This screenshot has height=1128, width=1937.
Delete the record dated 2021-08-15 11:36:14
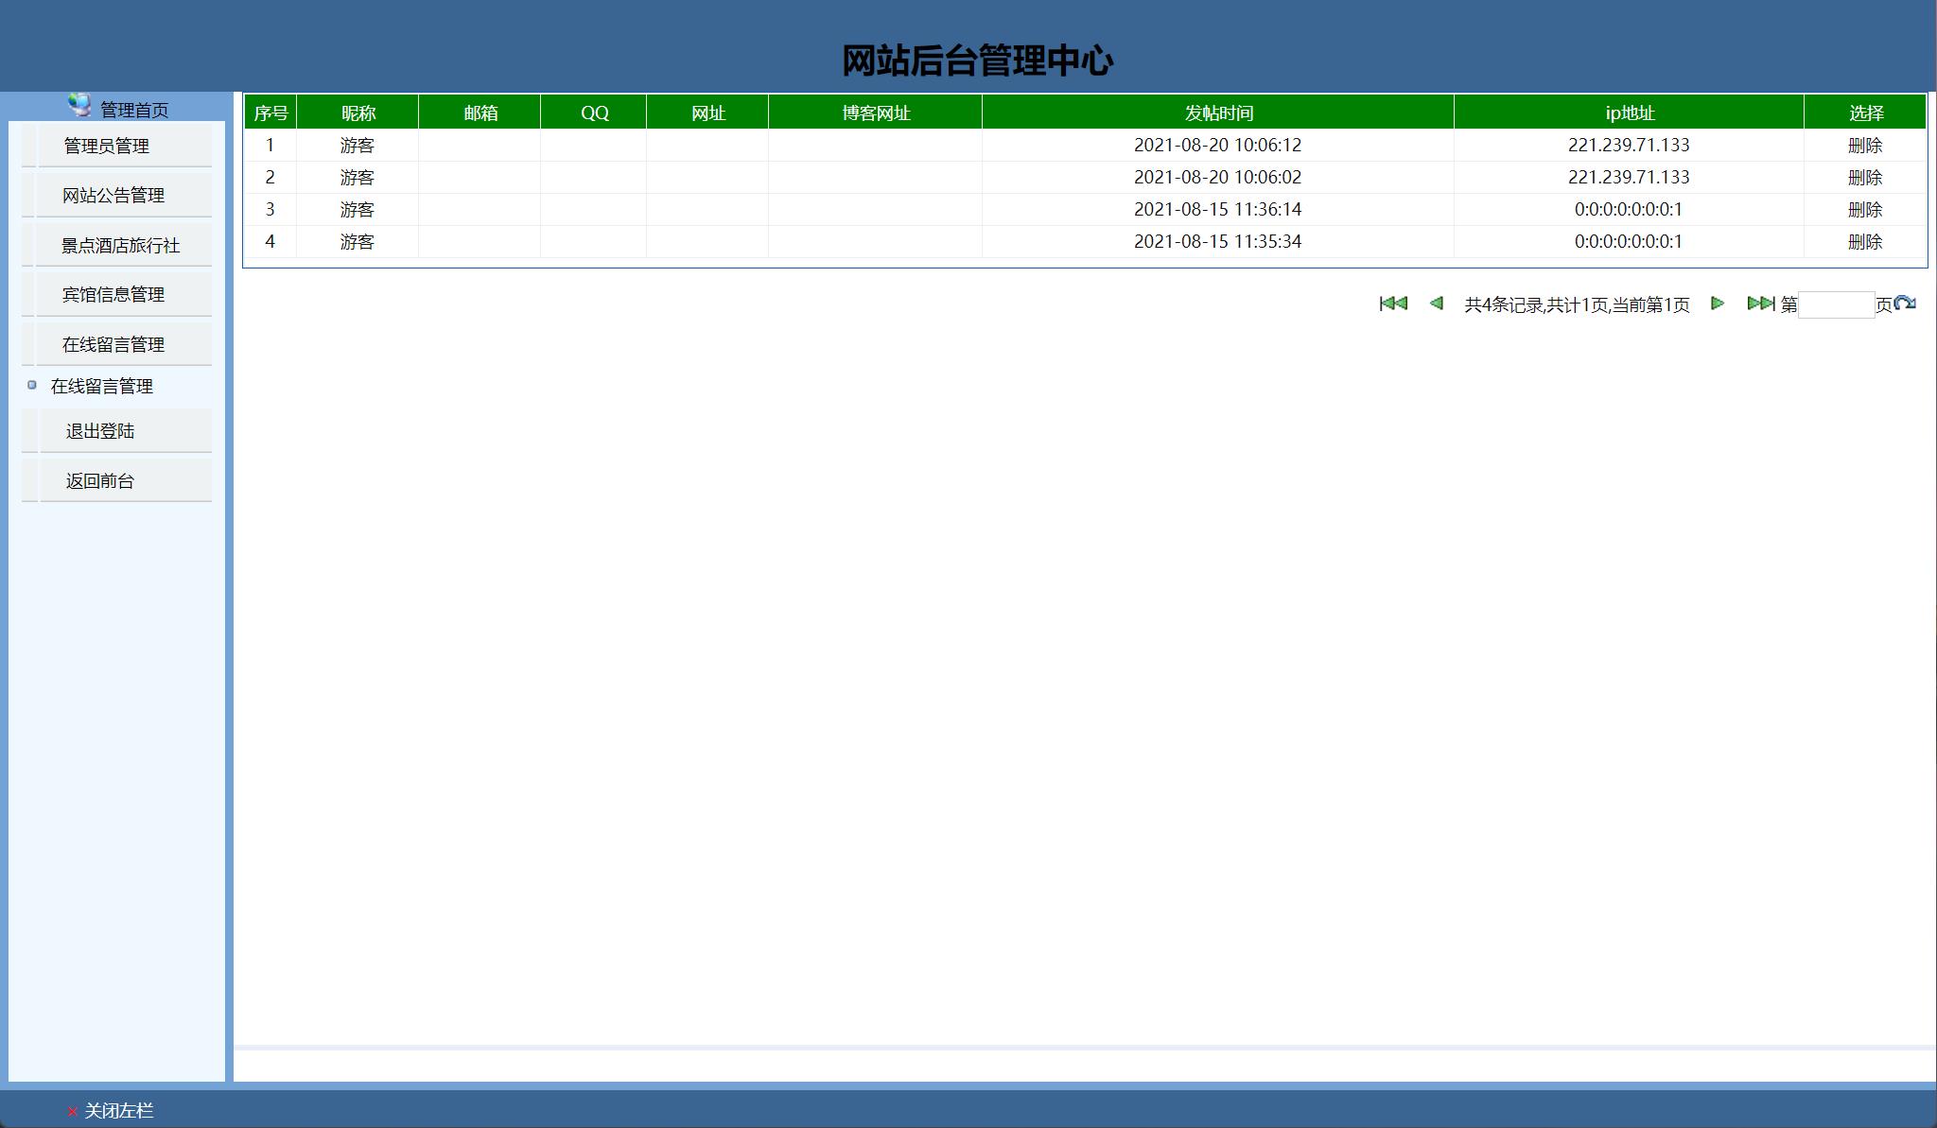point(1864,209)
